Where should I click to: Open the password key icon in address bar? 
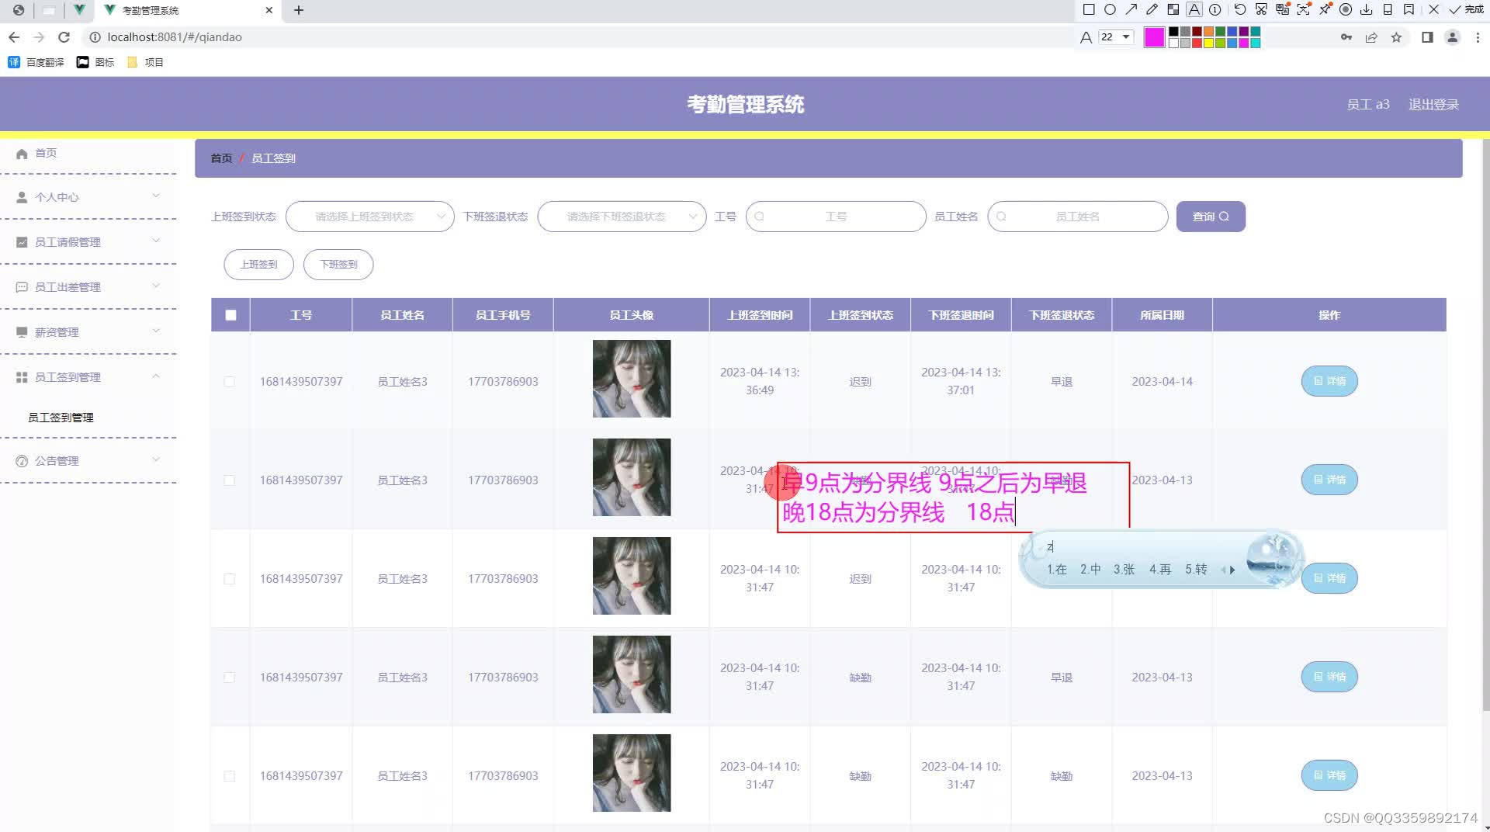point(1346,37)
